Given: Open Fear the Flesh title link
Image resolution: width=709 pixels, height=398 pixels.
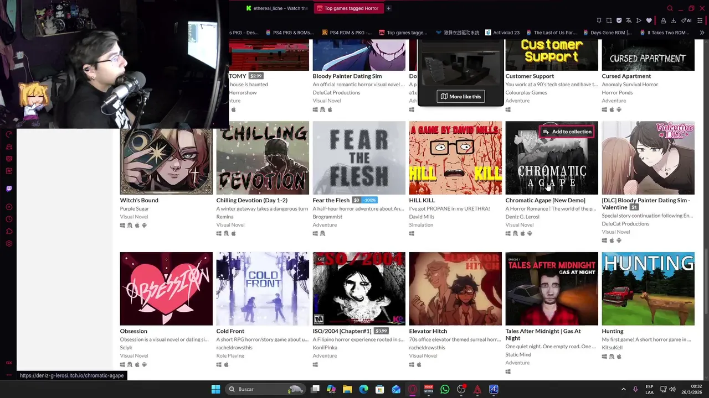Looking at the screenshot, I should [331, 200].
